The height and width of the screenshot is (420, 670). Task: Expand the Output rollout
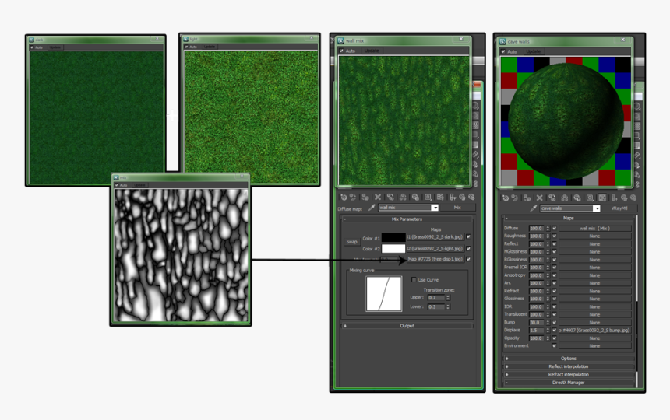pyautogui.click(x=407, y=326)
